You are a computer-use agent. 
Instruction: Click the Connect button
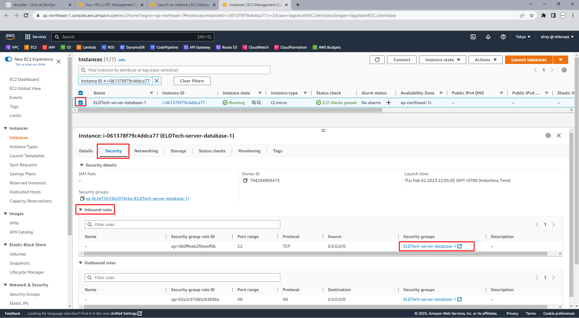402,60
